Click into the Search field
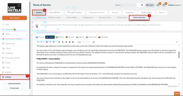 [x=126, y=5]
